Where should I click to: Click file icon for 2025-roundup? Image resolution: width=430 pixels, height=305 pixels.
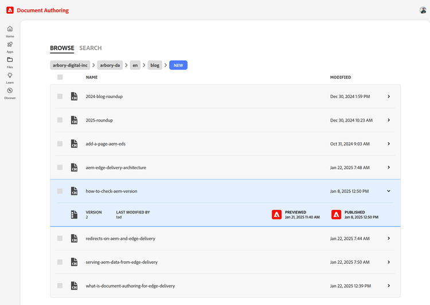coord(74,120)
